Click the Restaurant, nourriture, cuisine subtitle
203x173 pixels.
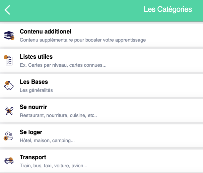[58, 115]
